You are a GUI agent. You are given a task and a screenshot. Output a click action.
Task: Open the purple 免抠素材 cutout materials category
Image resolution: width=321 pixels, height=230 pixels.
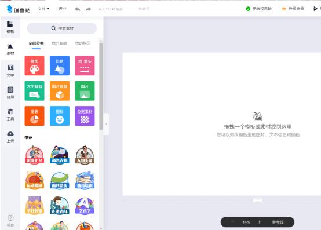(85, 116)
